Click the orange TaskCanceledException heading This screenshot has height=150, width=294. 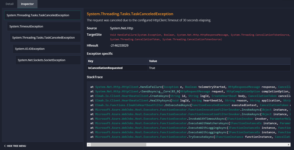click(130, 14)
